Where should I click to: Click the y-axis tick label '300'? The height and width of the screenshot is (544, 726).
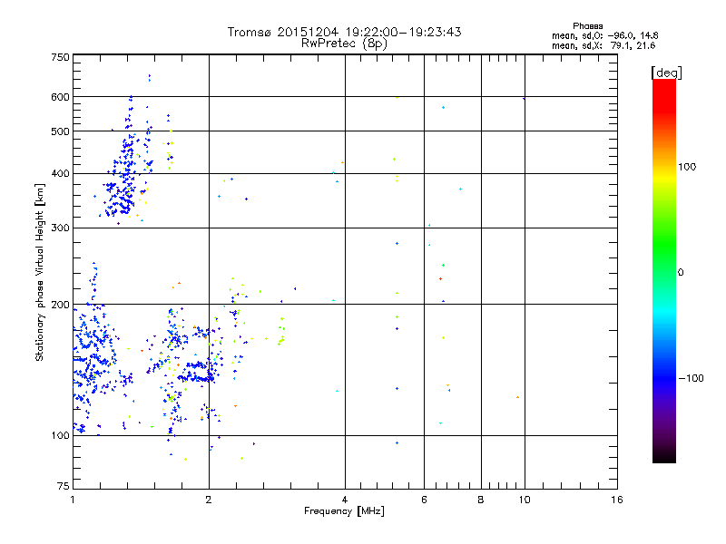60,228
